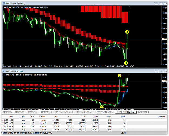Click the 1.07399 open price cell
Image resolution: width=169 pixels, height=136 pixels.
coord(56,130)
